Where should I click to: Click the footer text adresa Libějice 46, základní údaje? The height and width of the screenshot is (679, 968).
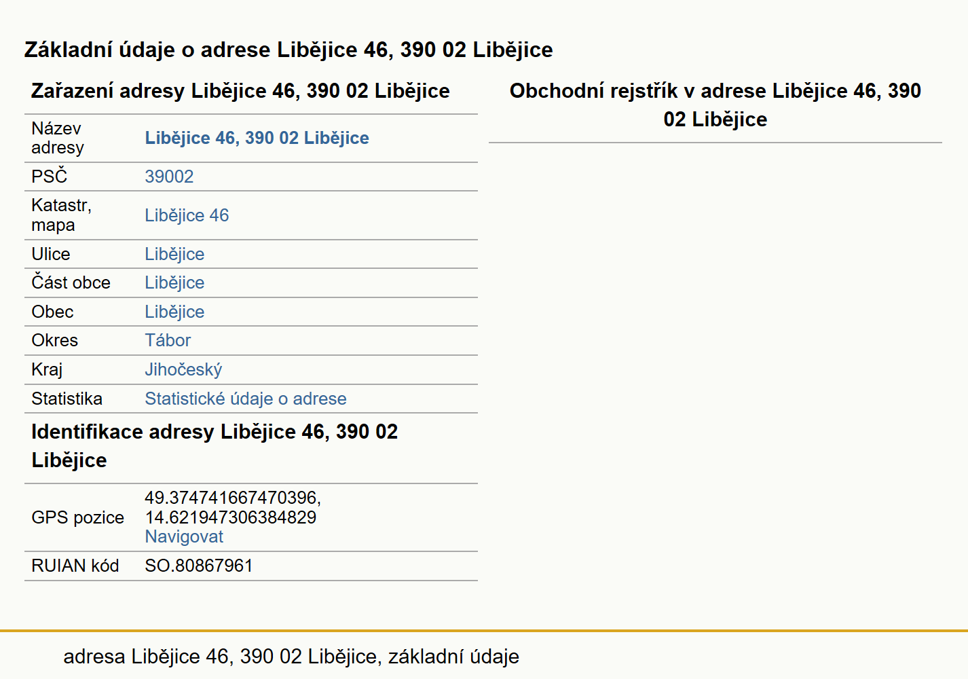point(291,657)
